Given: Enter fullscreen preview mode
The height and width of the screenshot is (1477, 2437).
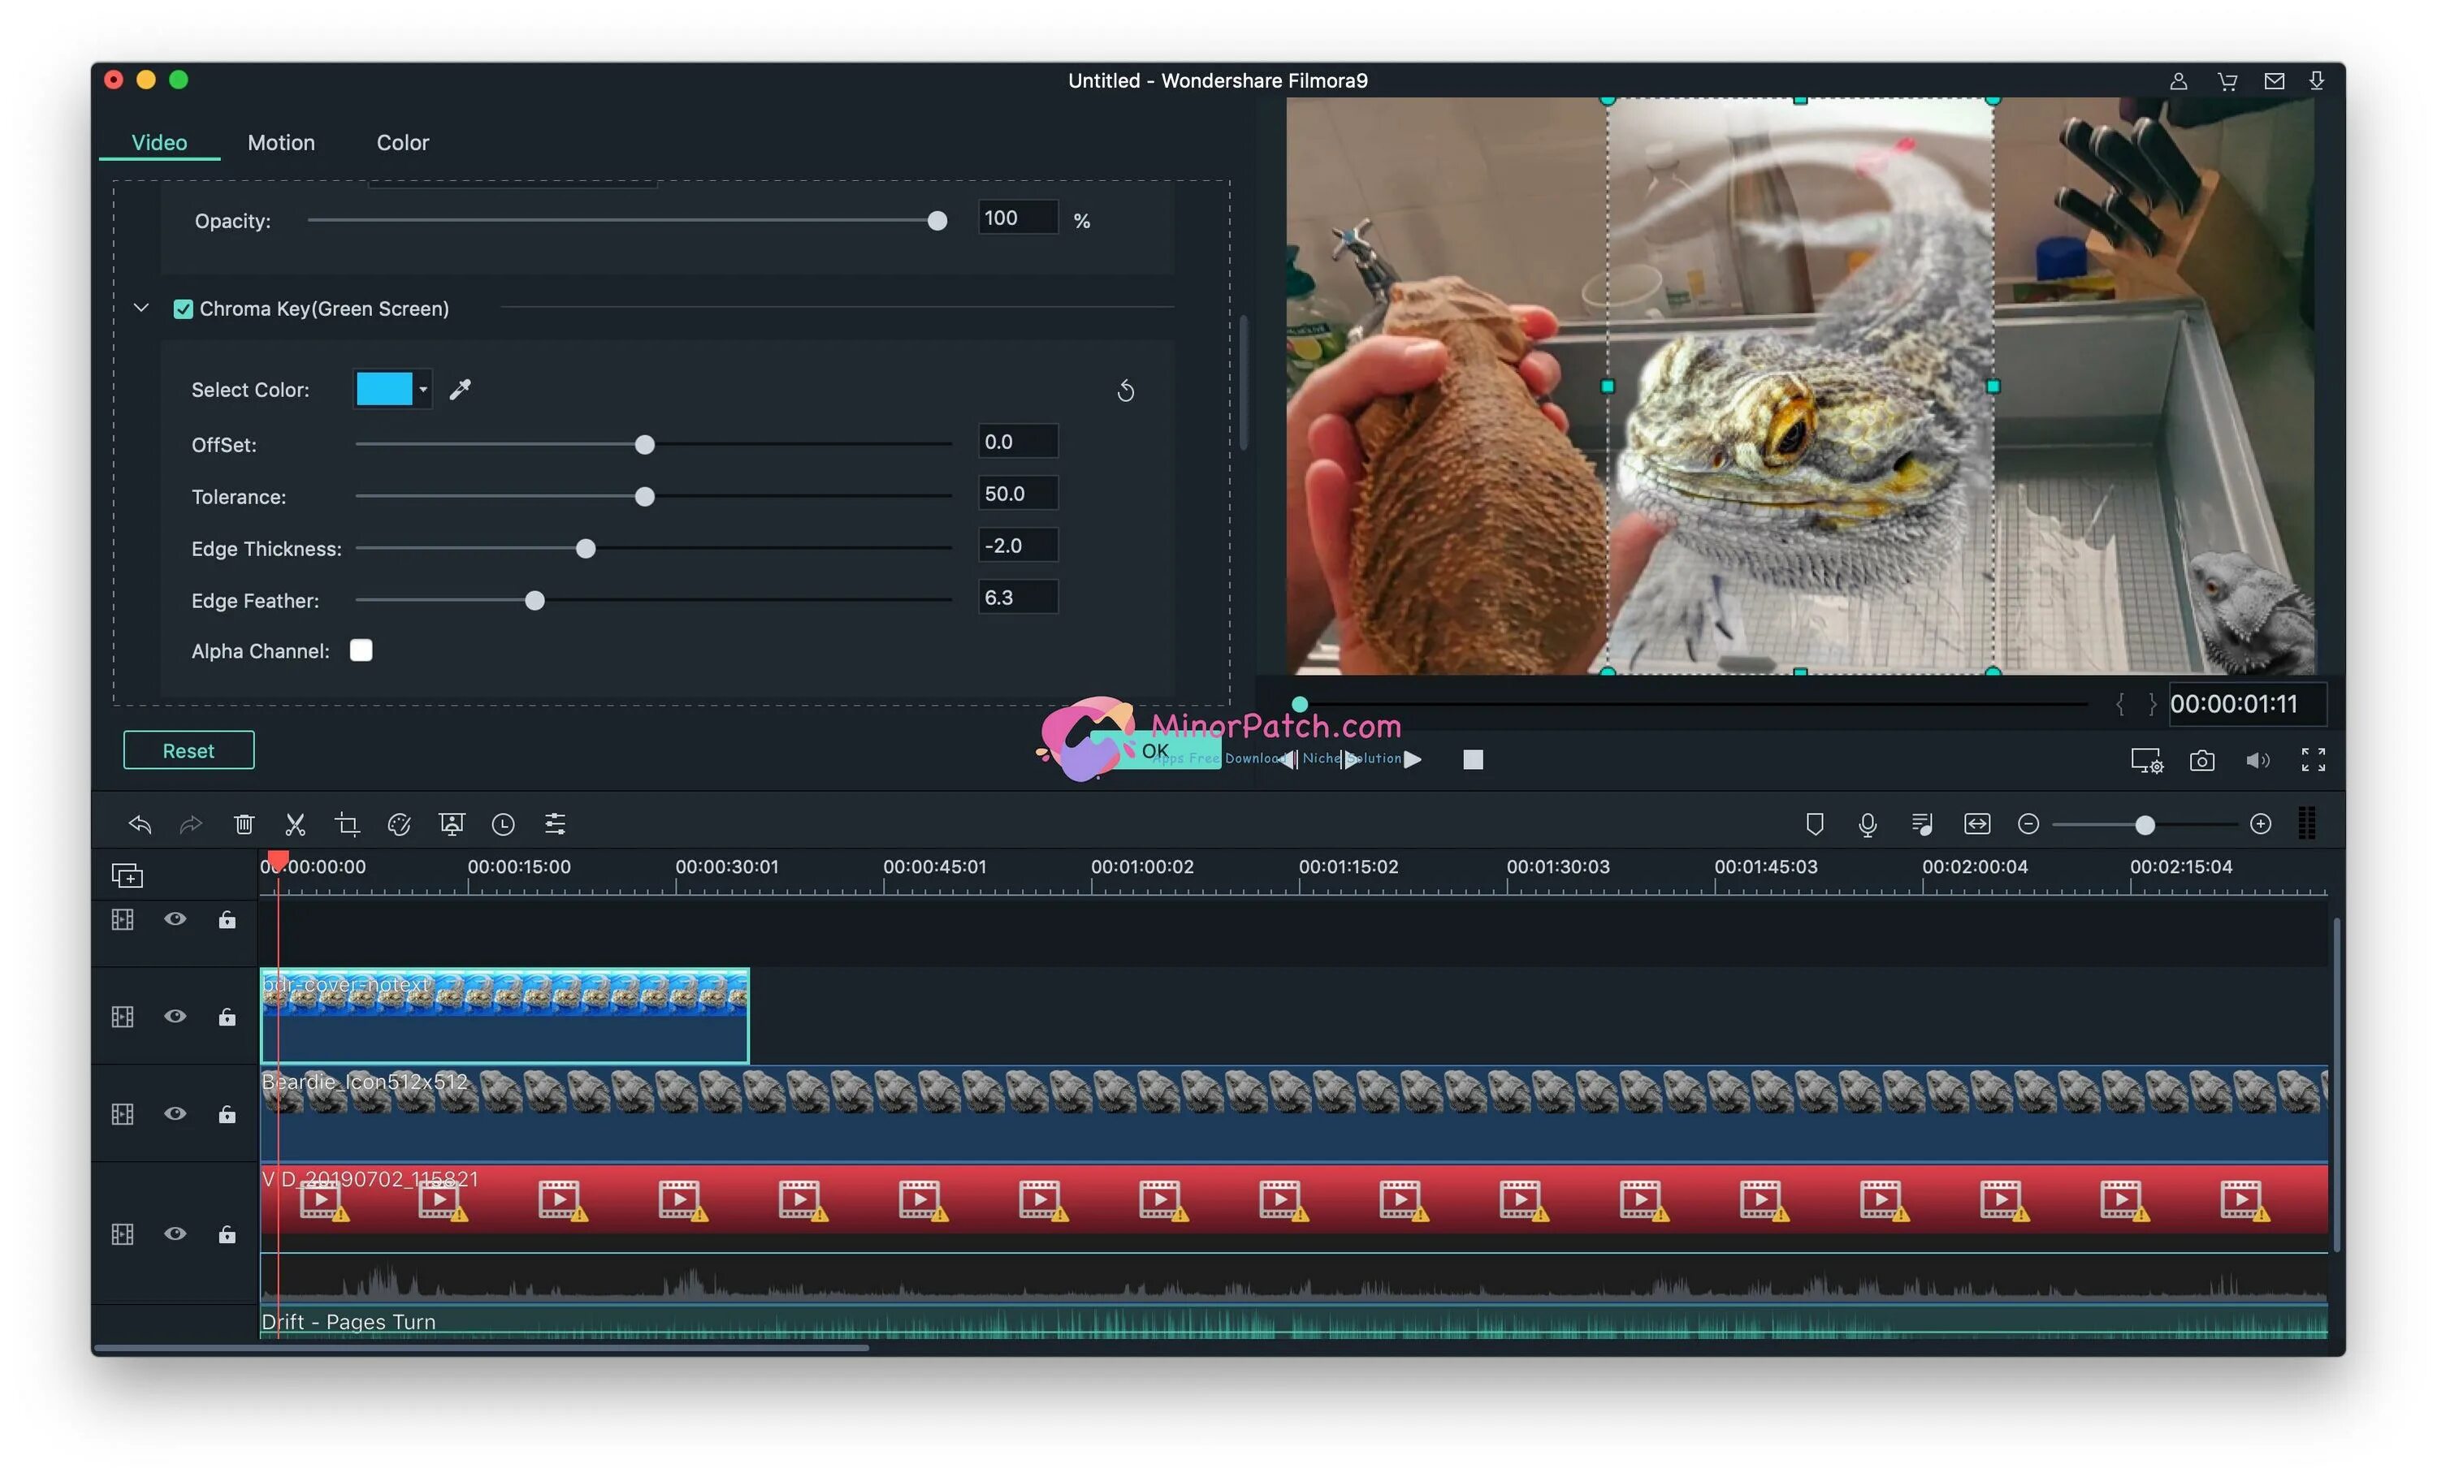Looking at the screenshot, I should click(2313, 759).
